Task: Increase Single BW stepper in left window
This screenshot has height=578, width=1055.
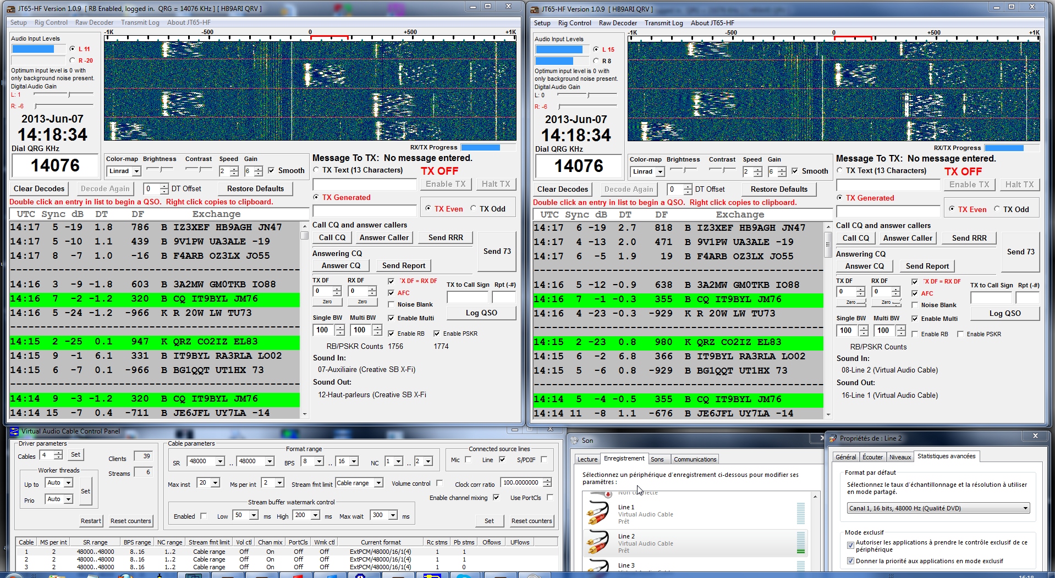Action: click(x=339, y=327)
